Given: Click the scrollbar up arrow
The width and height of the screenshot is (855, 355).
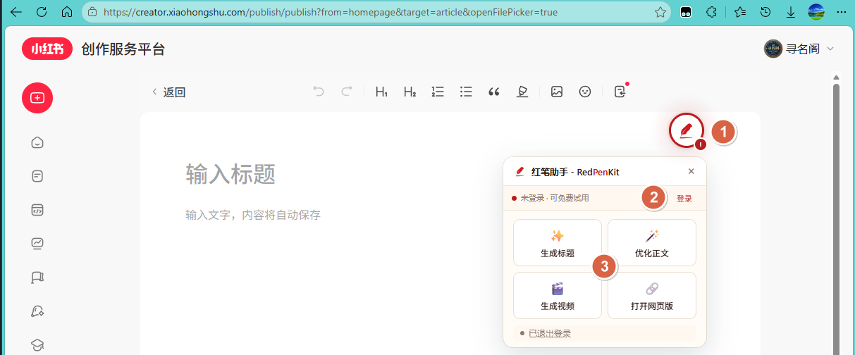Looking at the screenshot, I should tap(837, 77).
